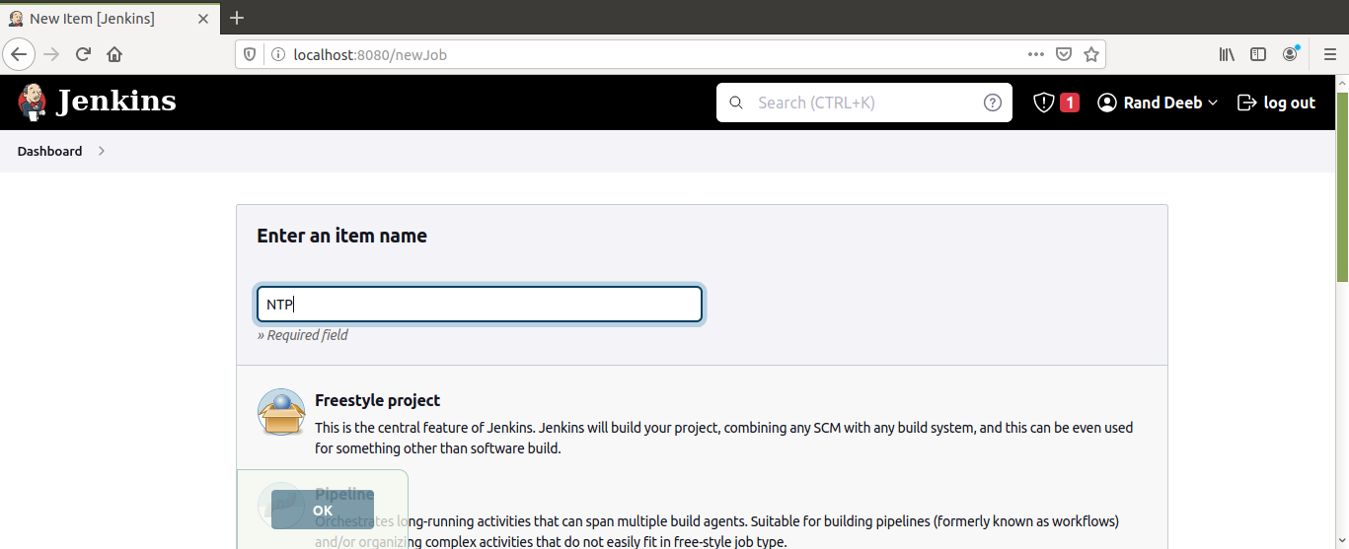Open the browser library icon
Viewport: 1349px width, 549px height.
tap(1227, 54)
